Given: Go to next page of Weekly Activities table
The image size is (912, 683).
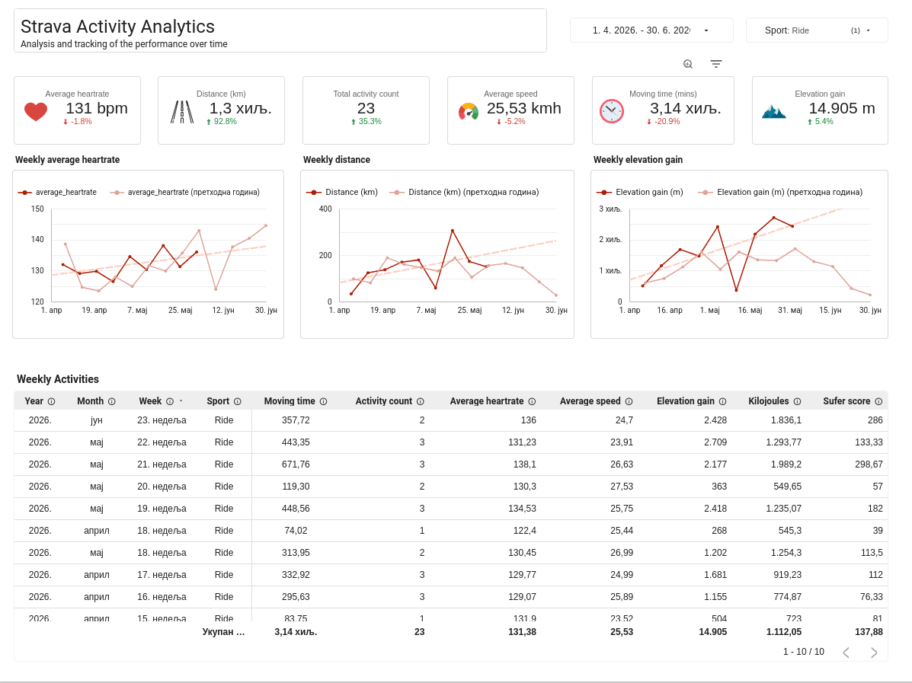Looking at the screenshot, I should (x=874, y=653).
